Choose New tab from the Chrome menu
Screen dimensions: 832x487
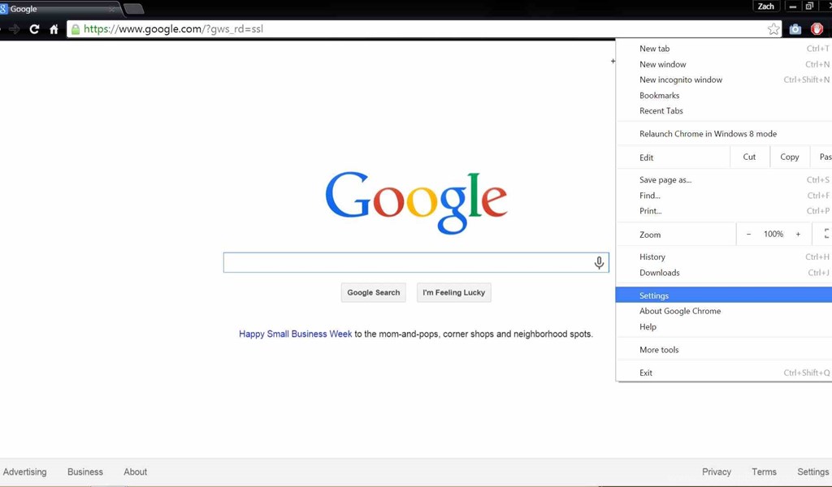724,49
